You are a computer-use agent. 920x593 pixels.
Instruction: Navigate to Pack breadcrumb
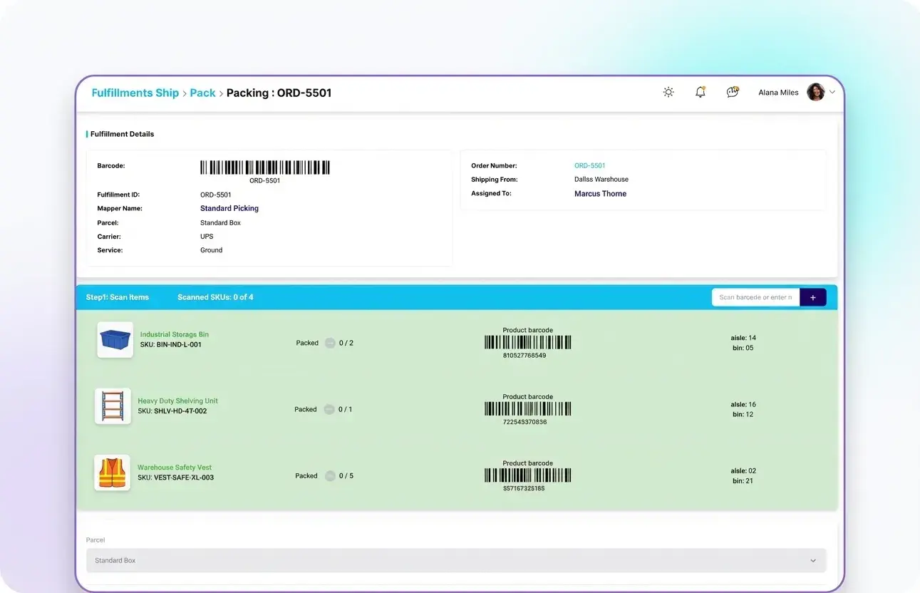[x=202, y=93]
